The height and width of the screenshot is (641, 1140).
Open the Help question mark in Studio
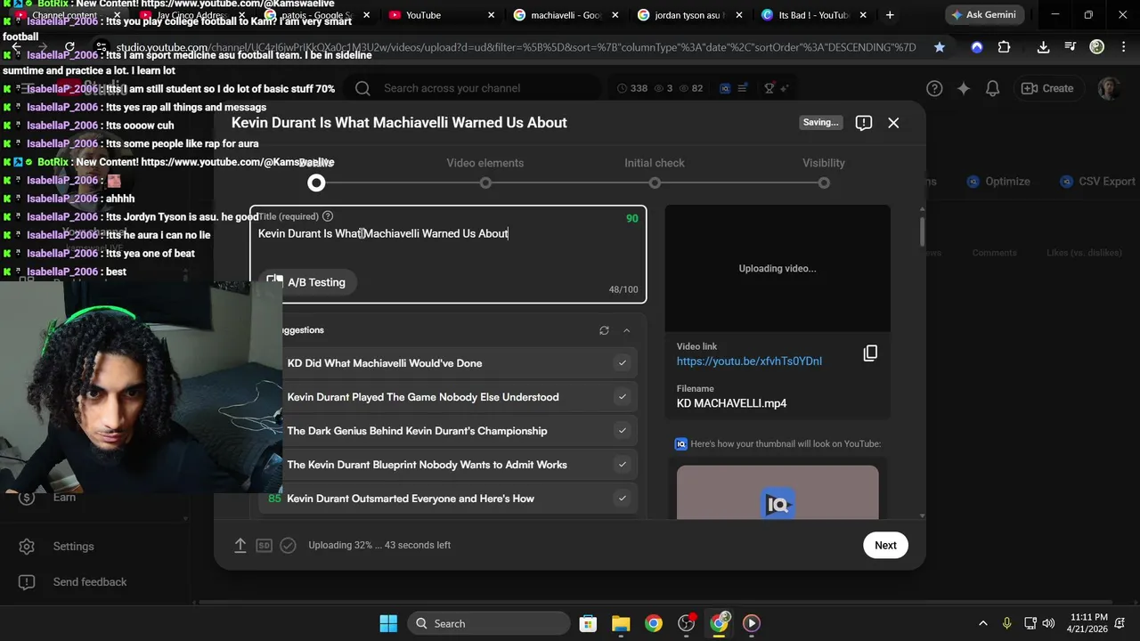pos(934,88)
